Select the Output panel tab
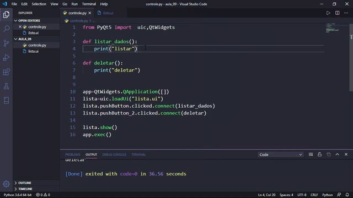The height and width of the screenshot is (198, 353). (91, 155)
